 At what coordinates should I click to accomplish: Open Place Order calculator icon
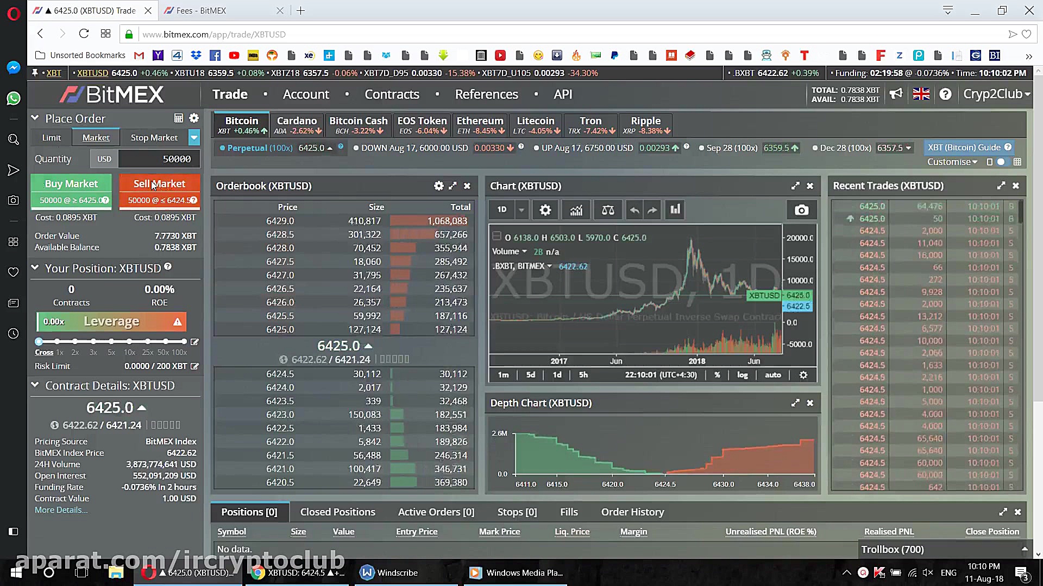coord(178,118)
